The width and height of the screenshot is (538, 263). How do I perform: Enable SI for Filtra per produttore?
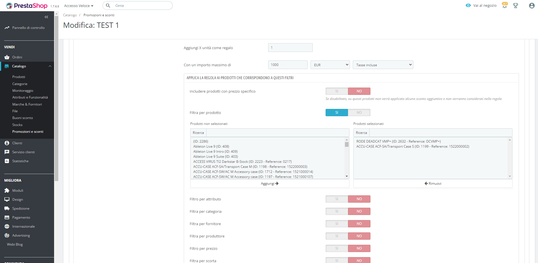click(337, 236)
